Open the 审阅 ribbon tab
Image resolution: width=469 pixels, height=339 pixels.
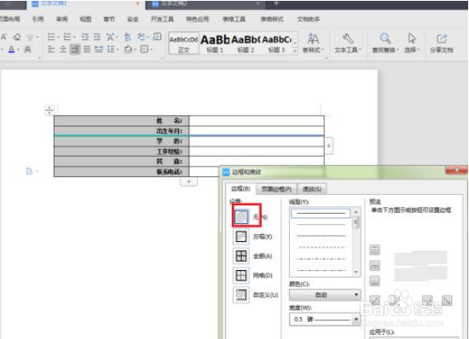[x=62, y=19]
